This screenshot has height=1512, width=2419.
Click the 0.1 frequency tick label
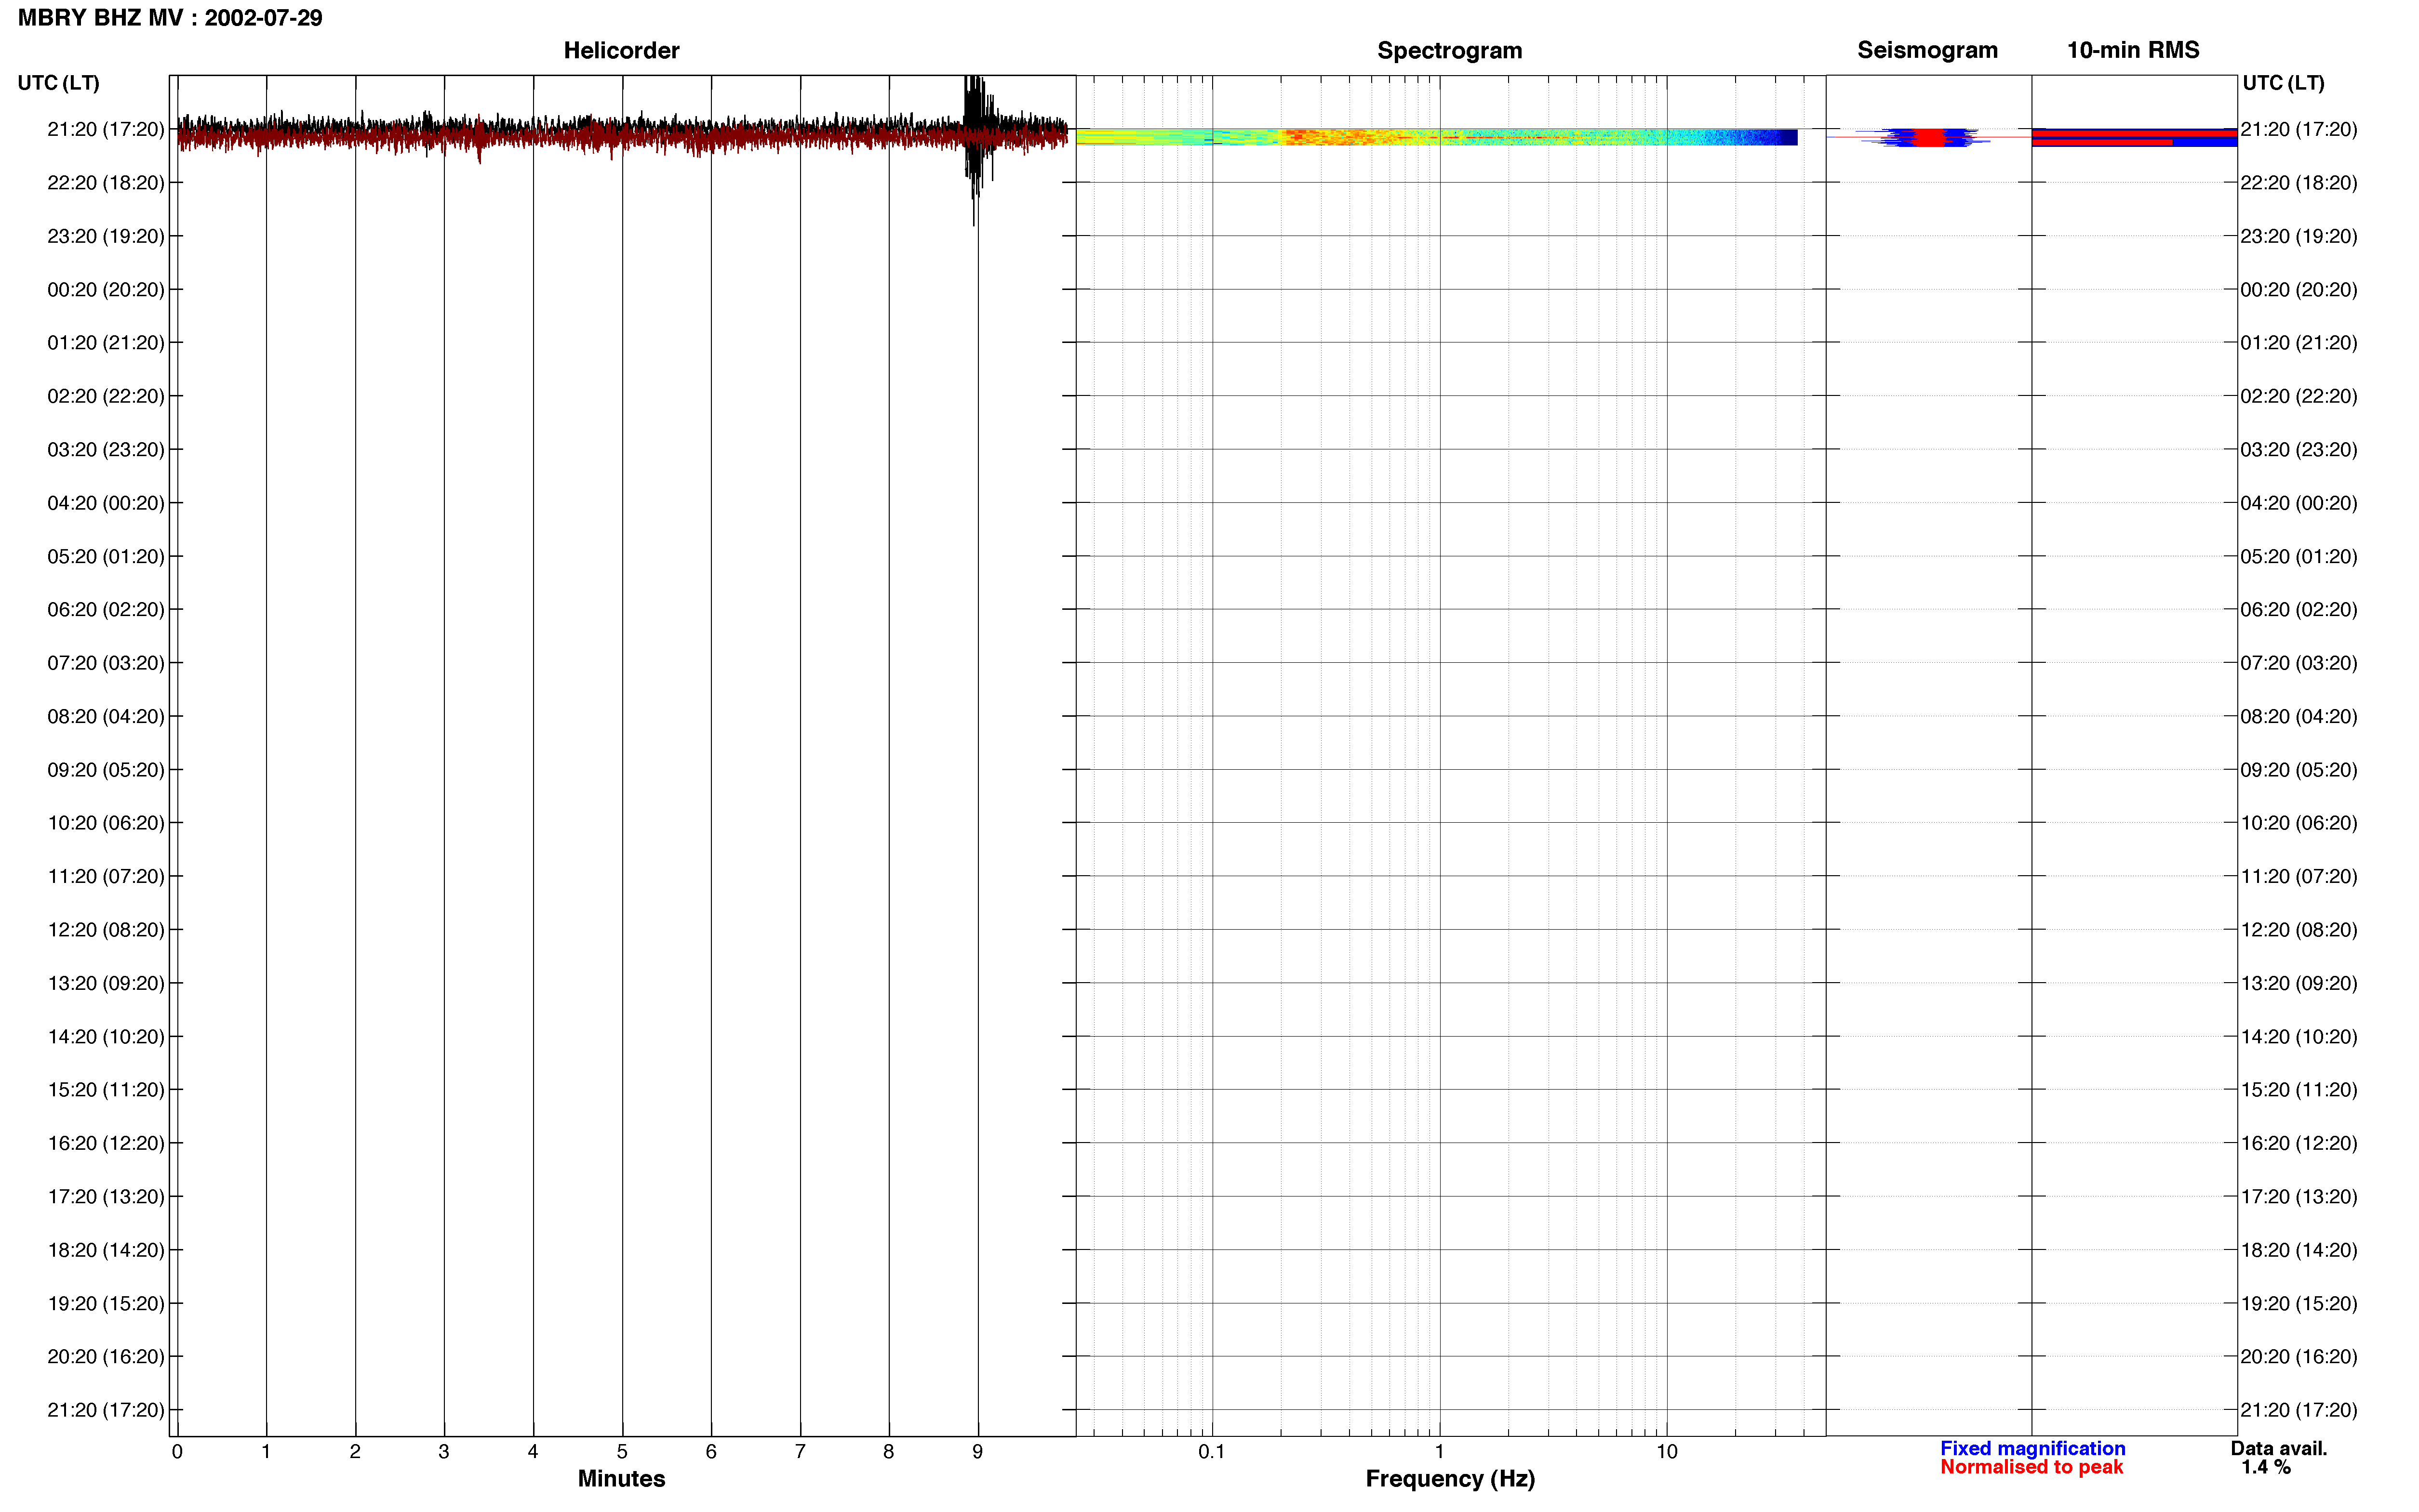[x=1212, y=1451]
